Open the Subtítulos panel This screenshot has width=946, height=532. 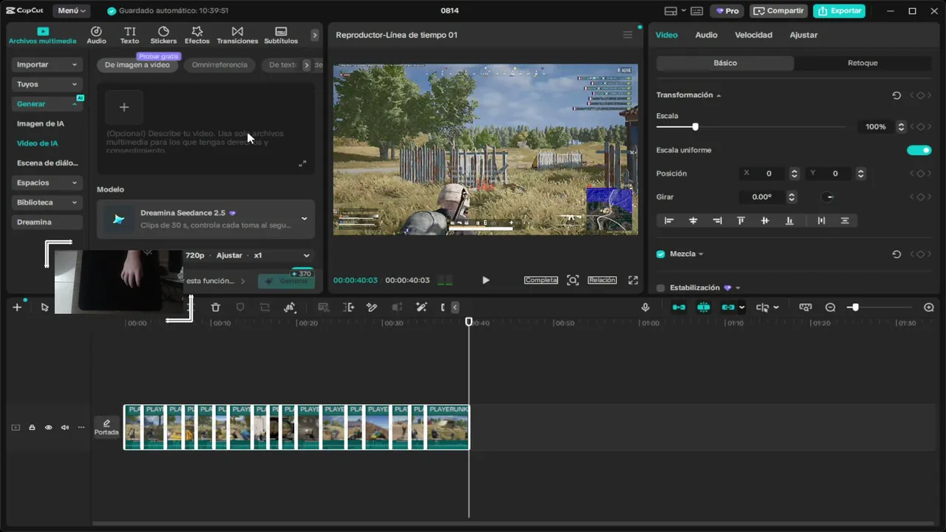281,35
